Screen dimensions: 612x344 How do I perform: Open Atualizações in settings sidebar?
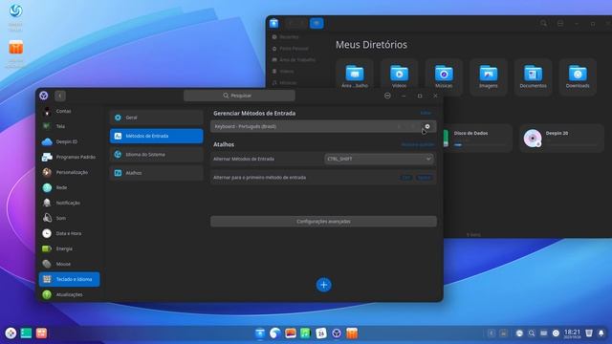click(69, 294)
